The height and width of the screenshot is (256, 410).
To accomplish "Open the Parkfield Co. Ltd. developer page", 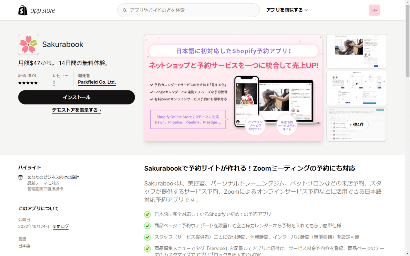I will click(97, 82).
